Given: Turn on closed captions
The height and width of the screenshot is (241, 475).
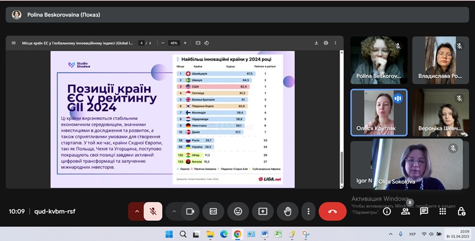Looking at the screenshot, I should [213, 212].
